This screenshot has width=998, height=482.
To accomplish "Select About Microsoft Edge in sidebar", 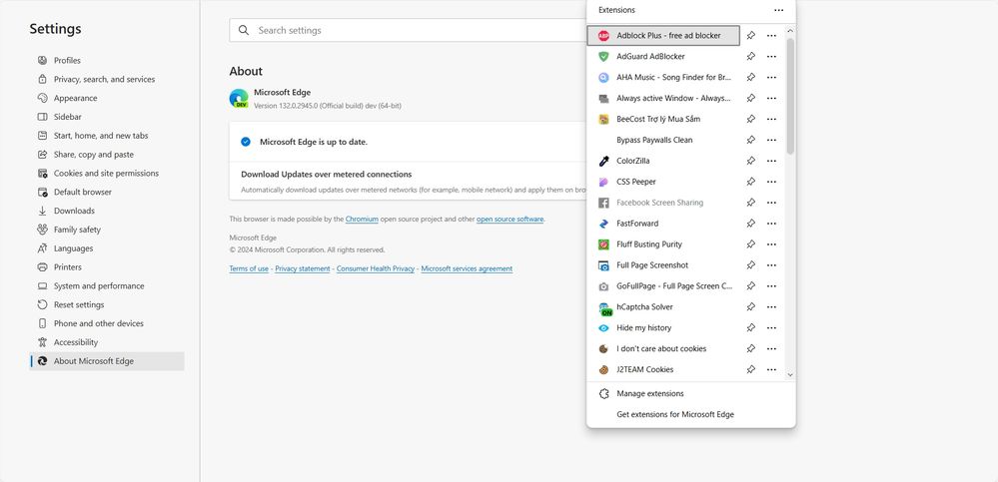I will click(107, 361).
